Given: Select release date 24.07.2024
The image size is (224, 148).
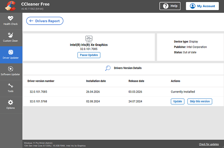Looking at the screenshot, I should tap(135, 102).
